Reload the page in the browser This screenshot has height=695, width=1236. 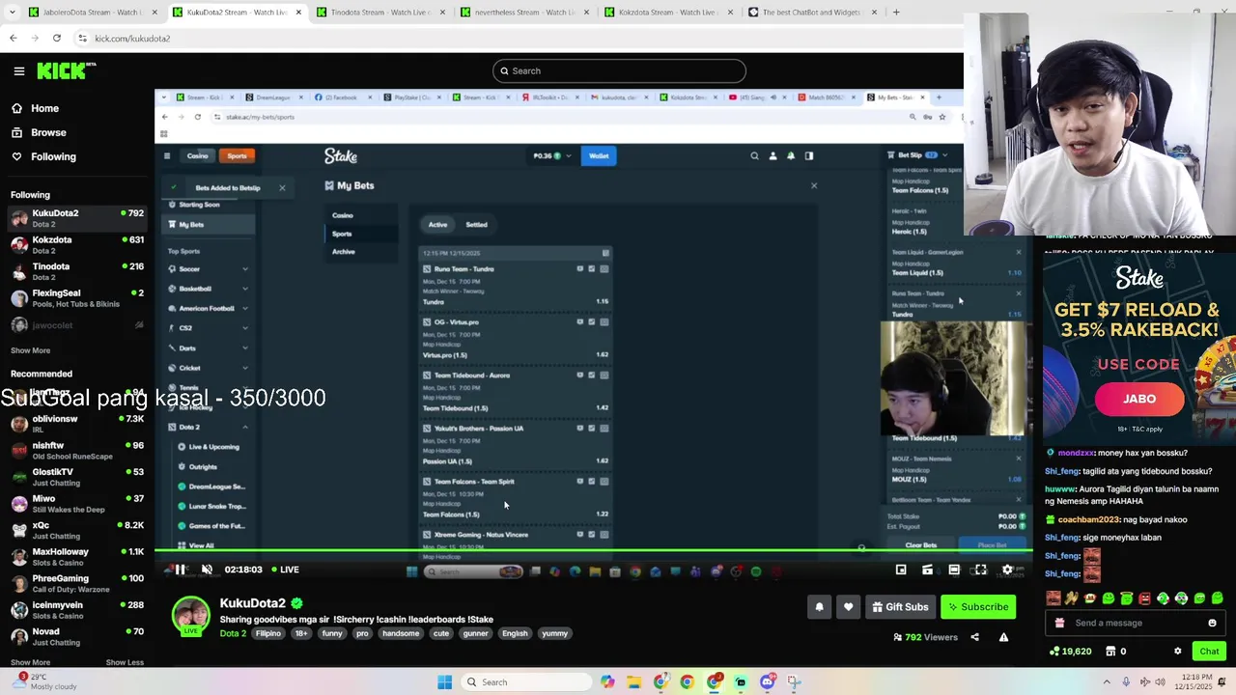(x=57, y=38)
